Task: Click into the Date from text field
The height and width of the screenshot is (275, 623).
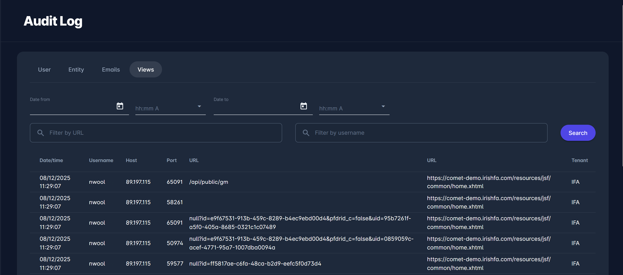Action: pyautogui.click(x=72, y=108)
